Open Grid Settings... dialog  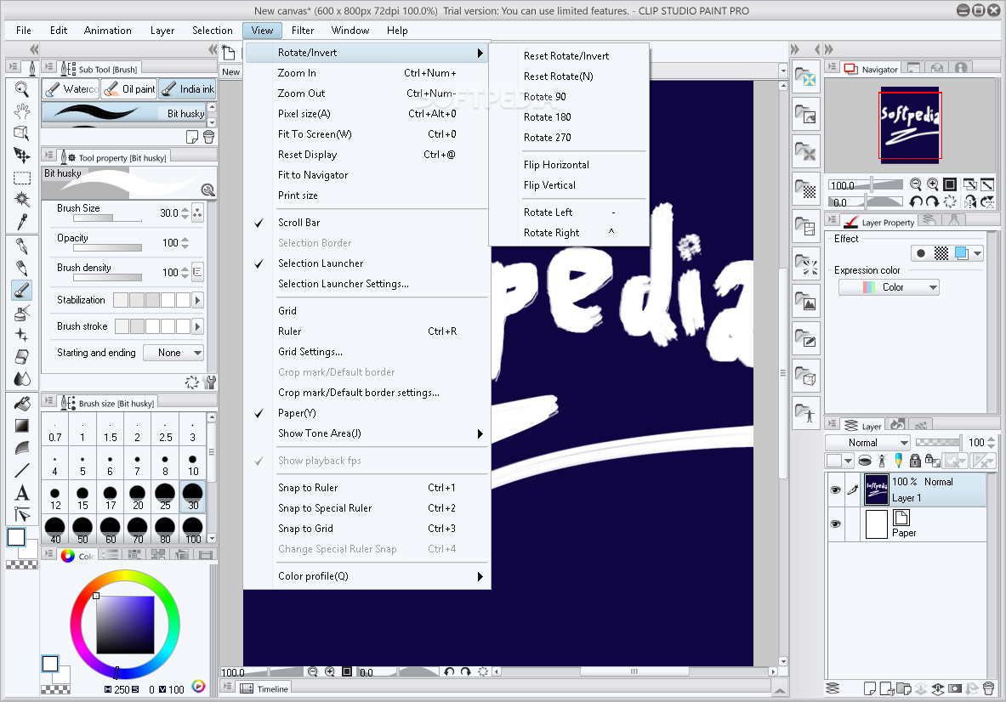click(366, 352)
